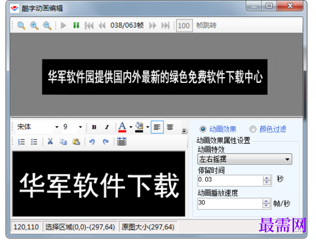Maximize the 酷字动画编辑 window

click(x=269, y=6)
